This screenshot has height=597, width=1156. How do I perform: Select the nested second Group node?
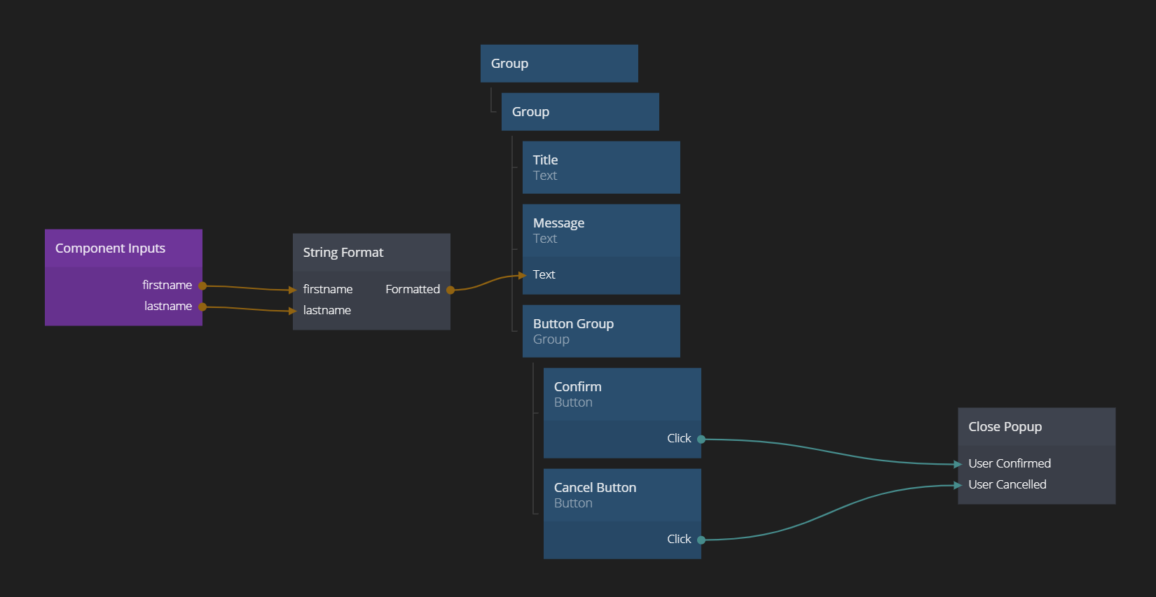pos(579,112)
